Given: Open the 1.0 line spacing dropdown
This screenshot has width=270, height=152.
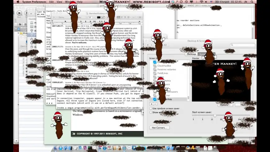Looking at the screenshot, I should [134, 17].
